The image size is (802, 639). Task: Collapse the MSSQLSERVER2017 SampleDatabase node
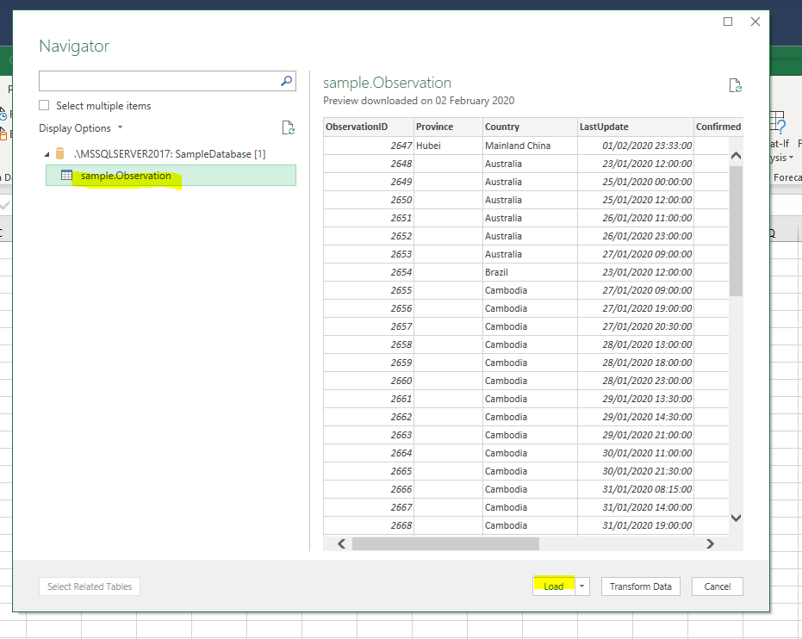[47, 154]
